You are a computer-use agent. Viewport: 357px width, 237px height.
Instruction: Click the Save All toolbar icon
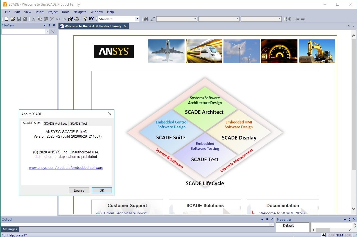coord(25,19)
